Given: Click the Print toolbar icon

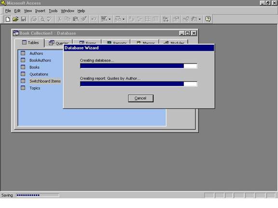Looking at the screenshot, I should [34, 19].
